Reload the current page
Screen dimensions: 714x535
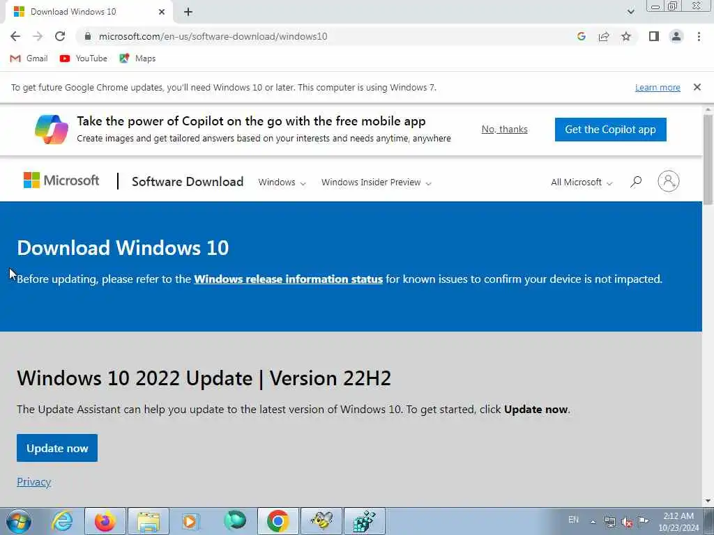[x=60, y=36]
